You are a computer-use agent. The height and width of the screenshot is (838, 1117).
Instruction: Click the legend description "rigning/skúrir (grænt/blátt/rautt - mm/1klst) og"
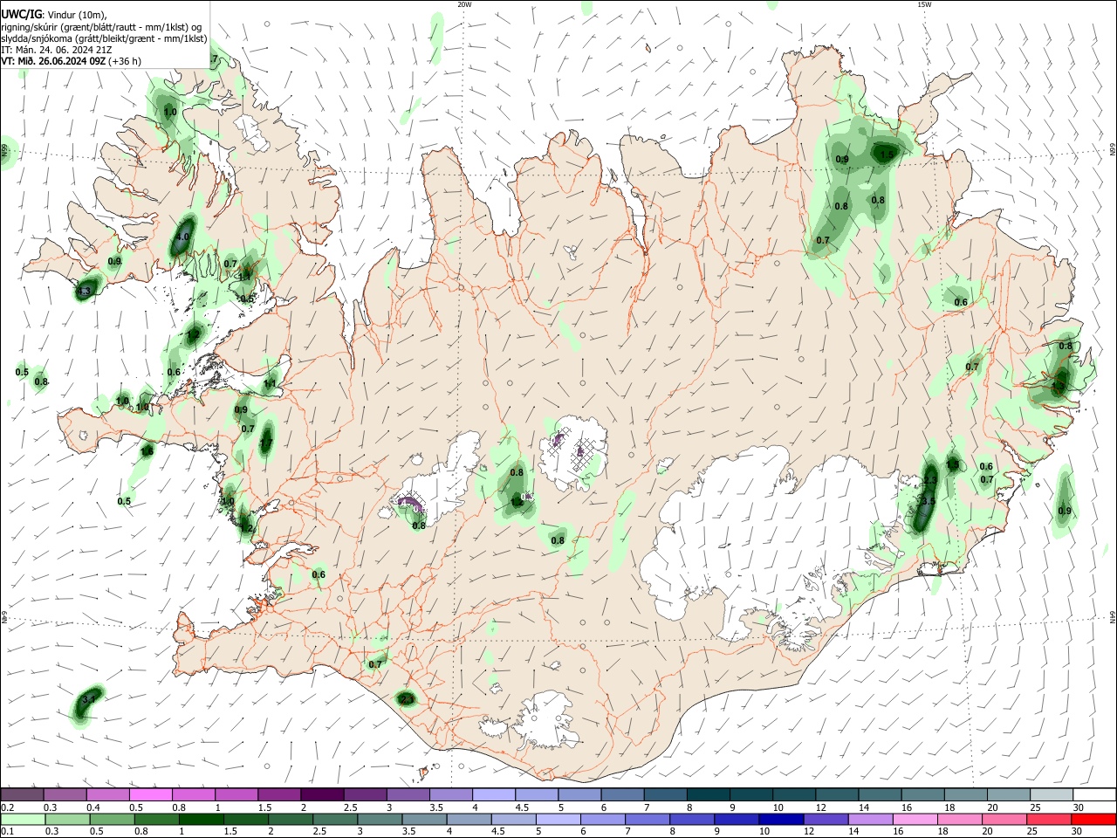[x=101, y=27]
